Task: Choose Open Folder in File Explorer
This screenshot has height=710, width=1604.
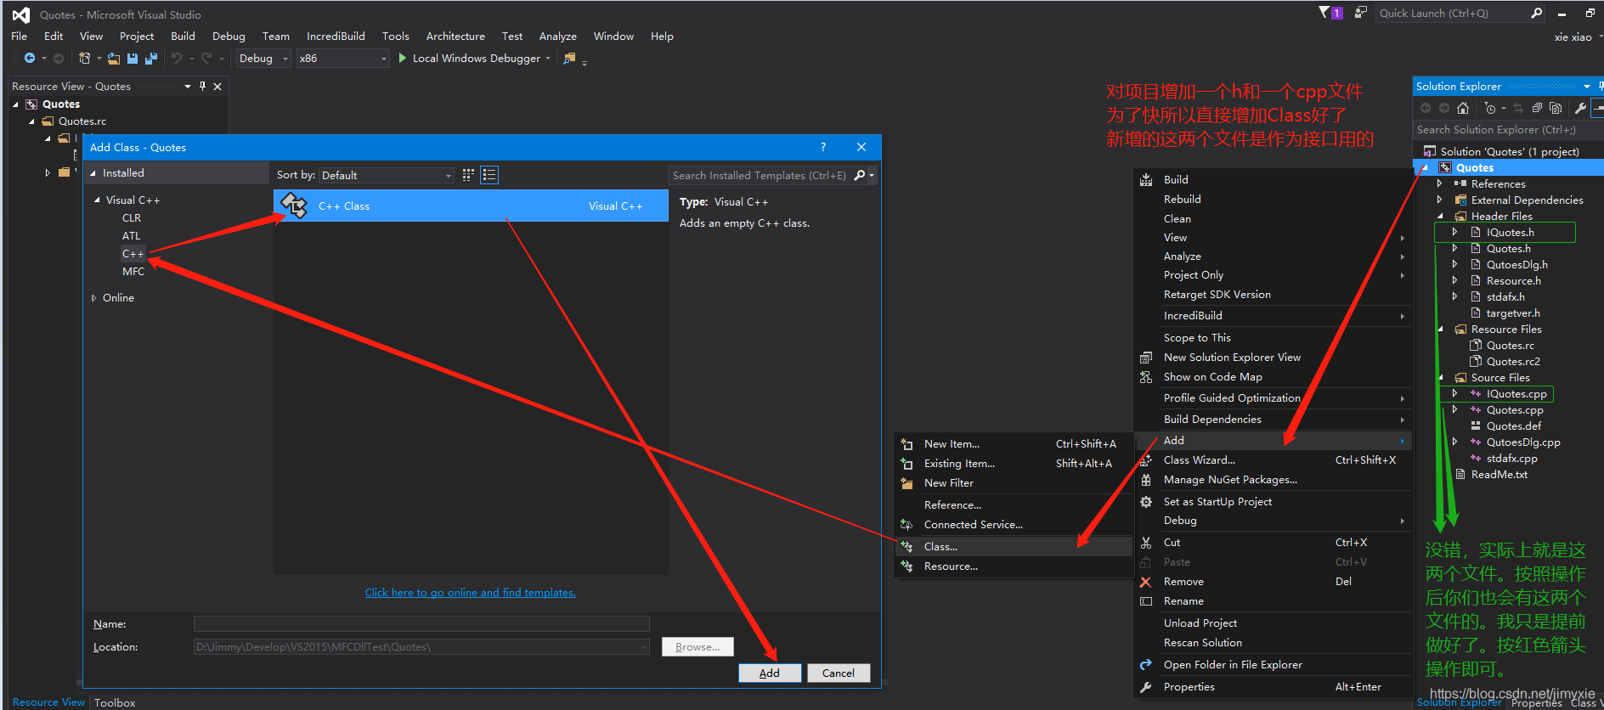Action: tap(1273, 665)
